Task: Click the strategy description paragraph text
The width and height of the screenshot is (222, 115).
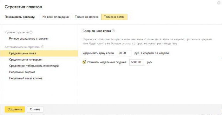Action: tap(147, 41)
